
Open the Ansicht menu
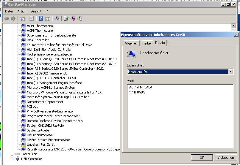pyautogui.click(x=36, y=11)
